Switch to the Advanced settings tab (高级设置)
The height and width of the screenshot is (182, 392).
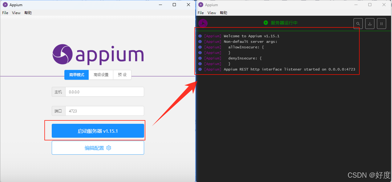[101, 75]
